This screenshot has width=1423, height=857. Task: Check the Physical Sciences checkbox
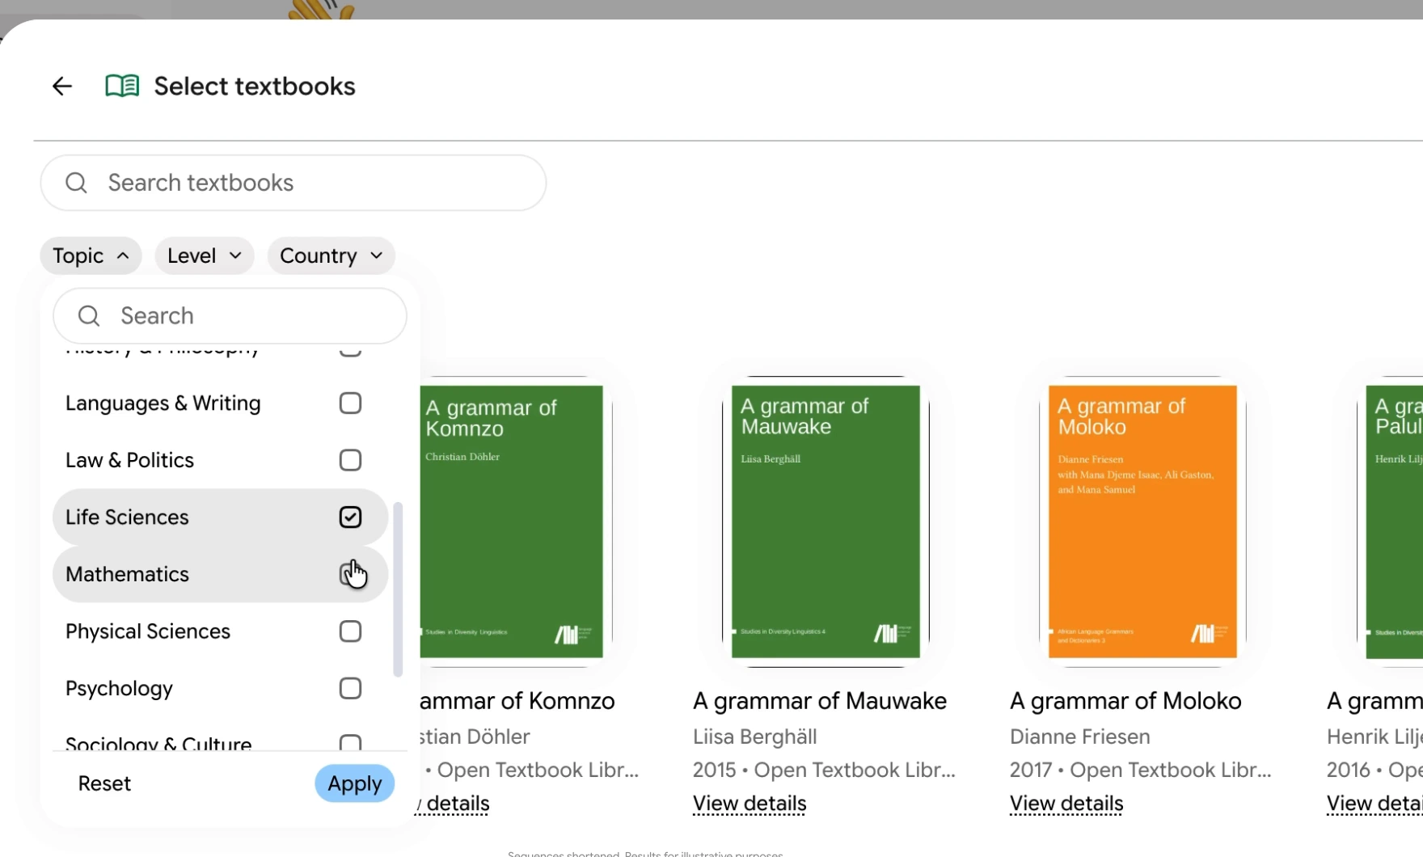[x=350, y=631]
